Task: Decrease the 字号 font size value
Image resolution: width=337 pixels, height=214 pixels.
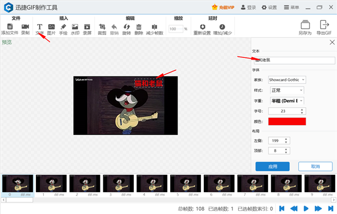Action: click(302, 112)
